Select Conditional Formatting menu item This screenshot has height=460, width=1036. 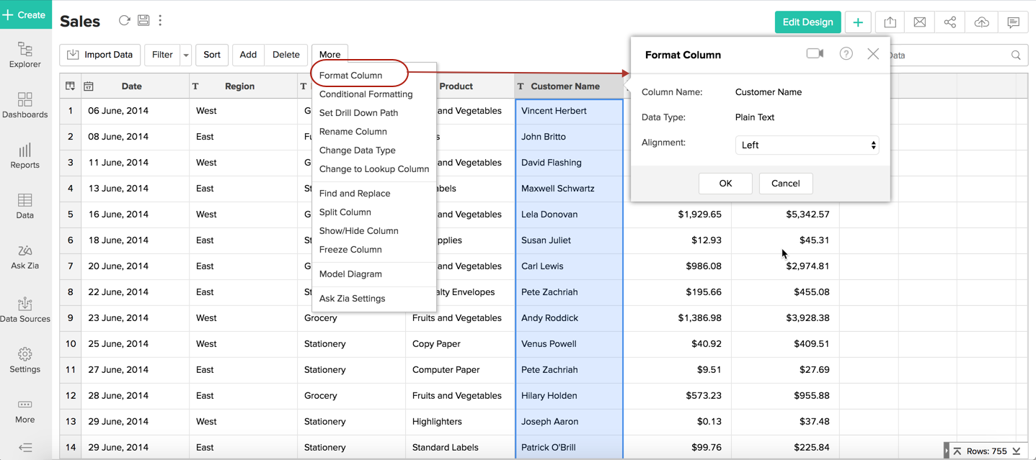coord(366,94)
